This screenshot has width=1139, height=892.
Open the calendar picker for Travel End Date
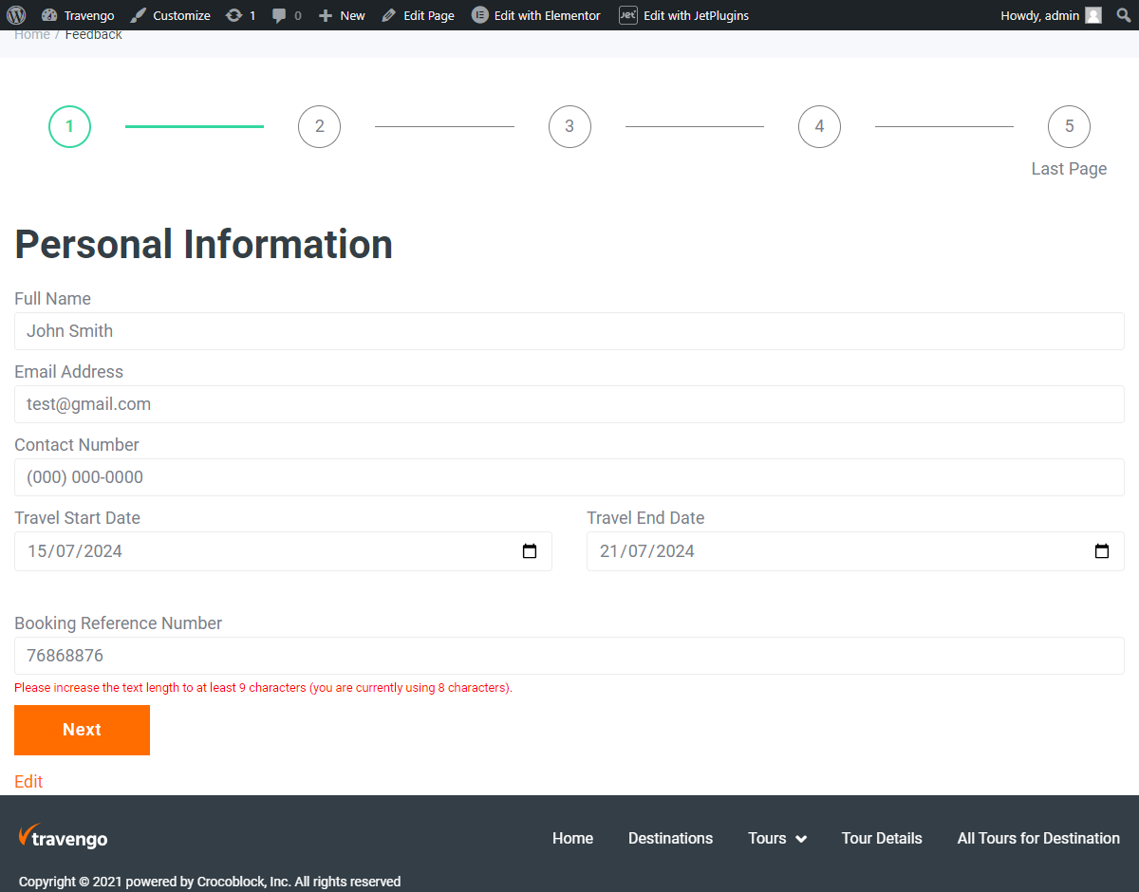tap(1101, 550)
